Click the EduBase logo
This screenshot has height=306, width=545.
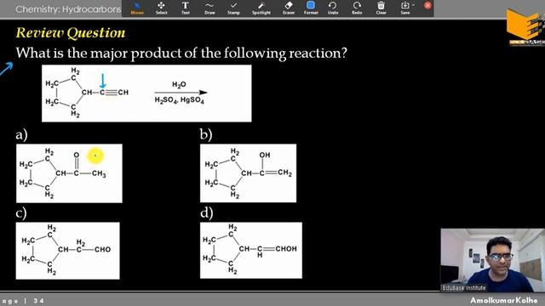tap(525, 28)
